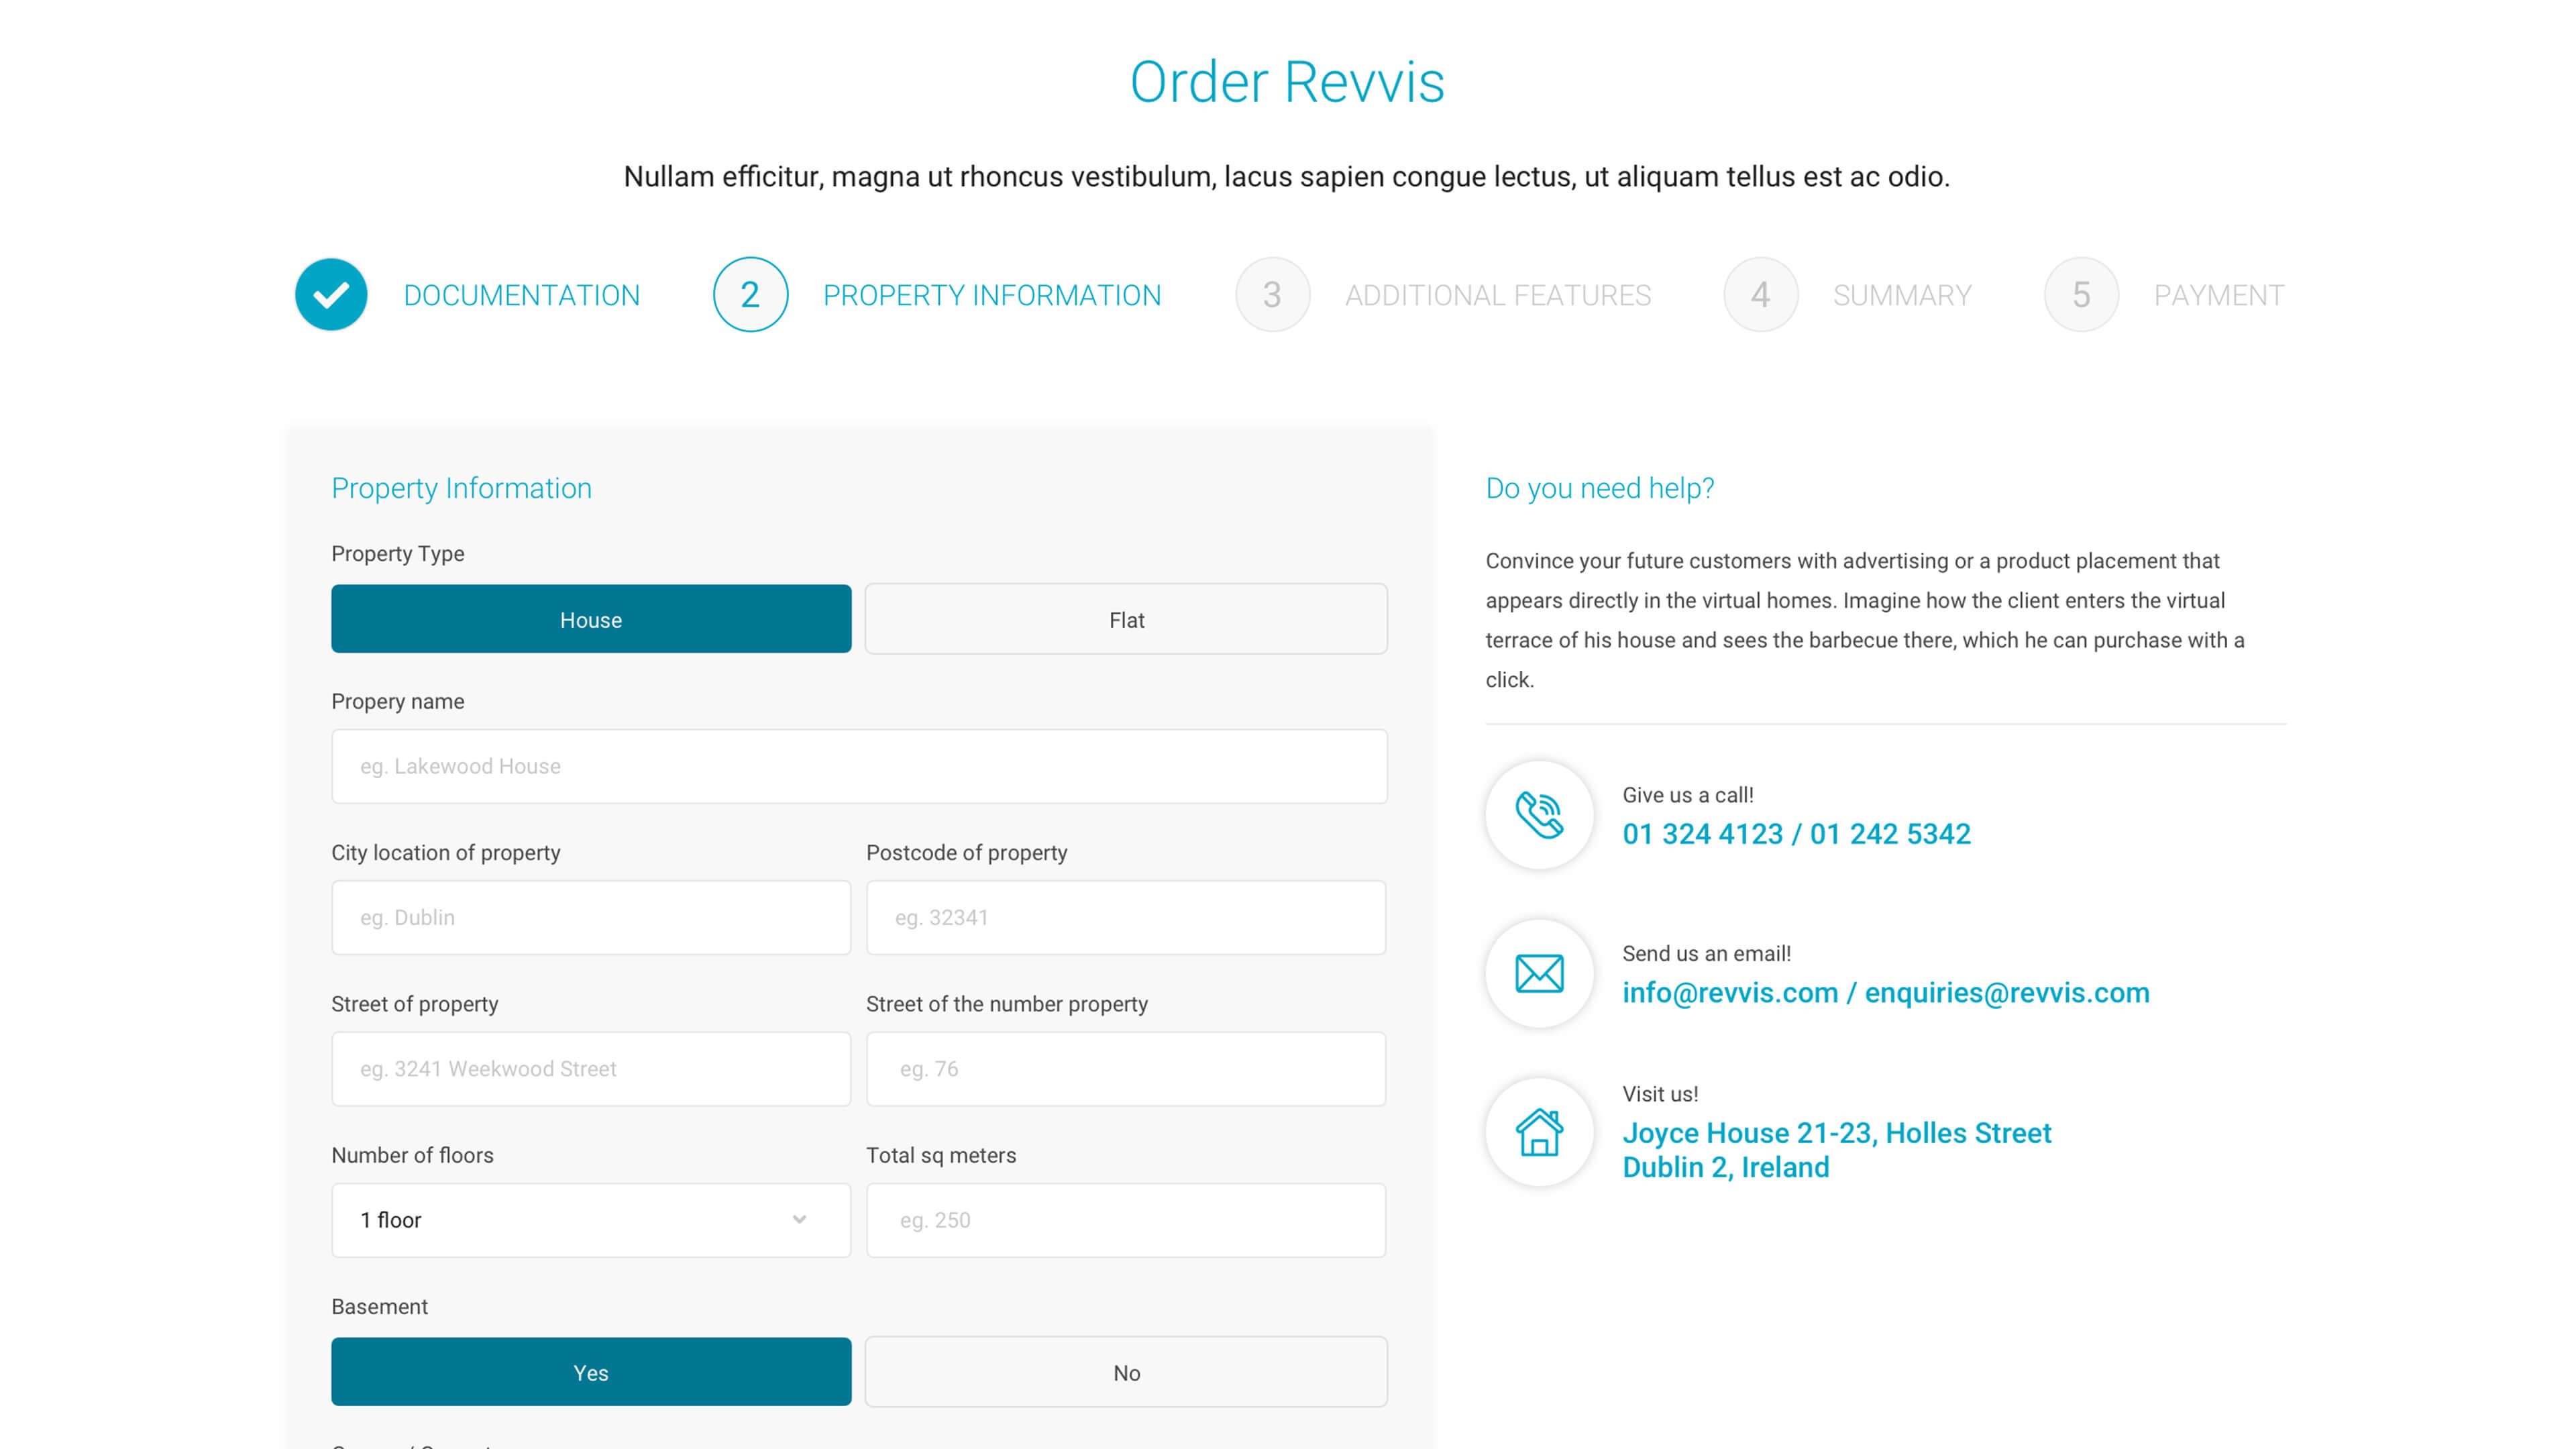This screenshot has width=2576, height=1449.
Task: Open the Additional Features step
Action: coord(1497,295)
